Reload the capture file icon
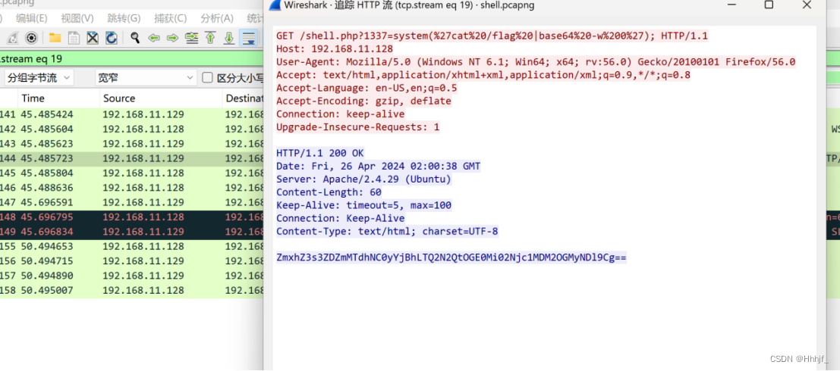This screenshot has height=371, width=840. (x=112, y=38)
